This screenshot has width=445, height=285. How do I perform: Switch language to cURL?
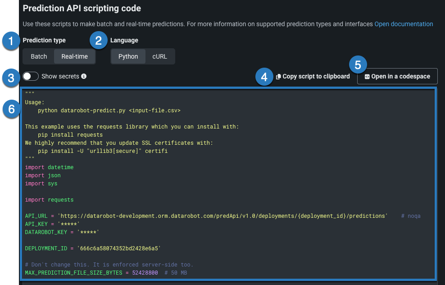point(159,56)
